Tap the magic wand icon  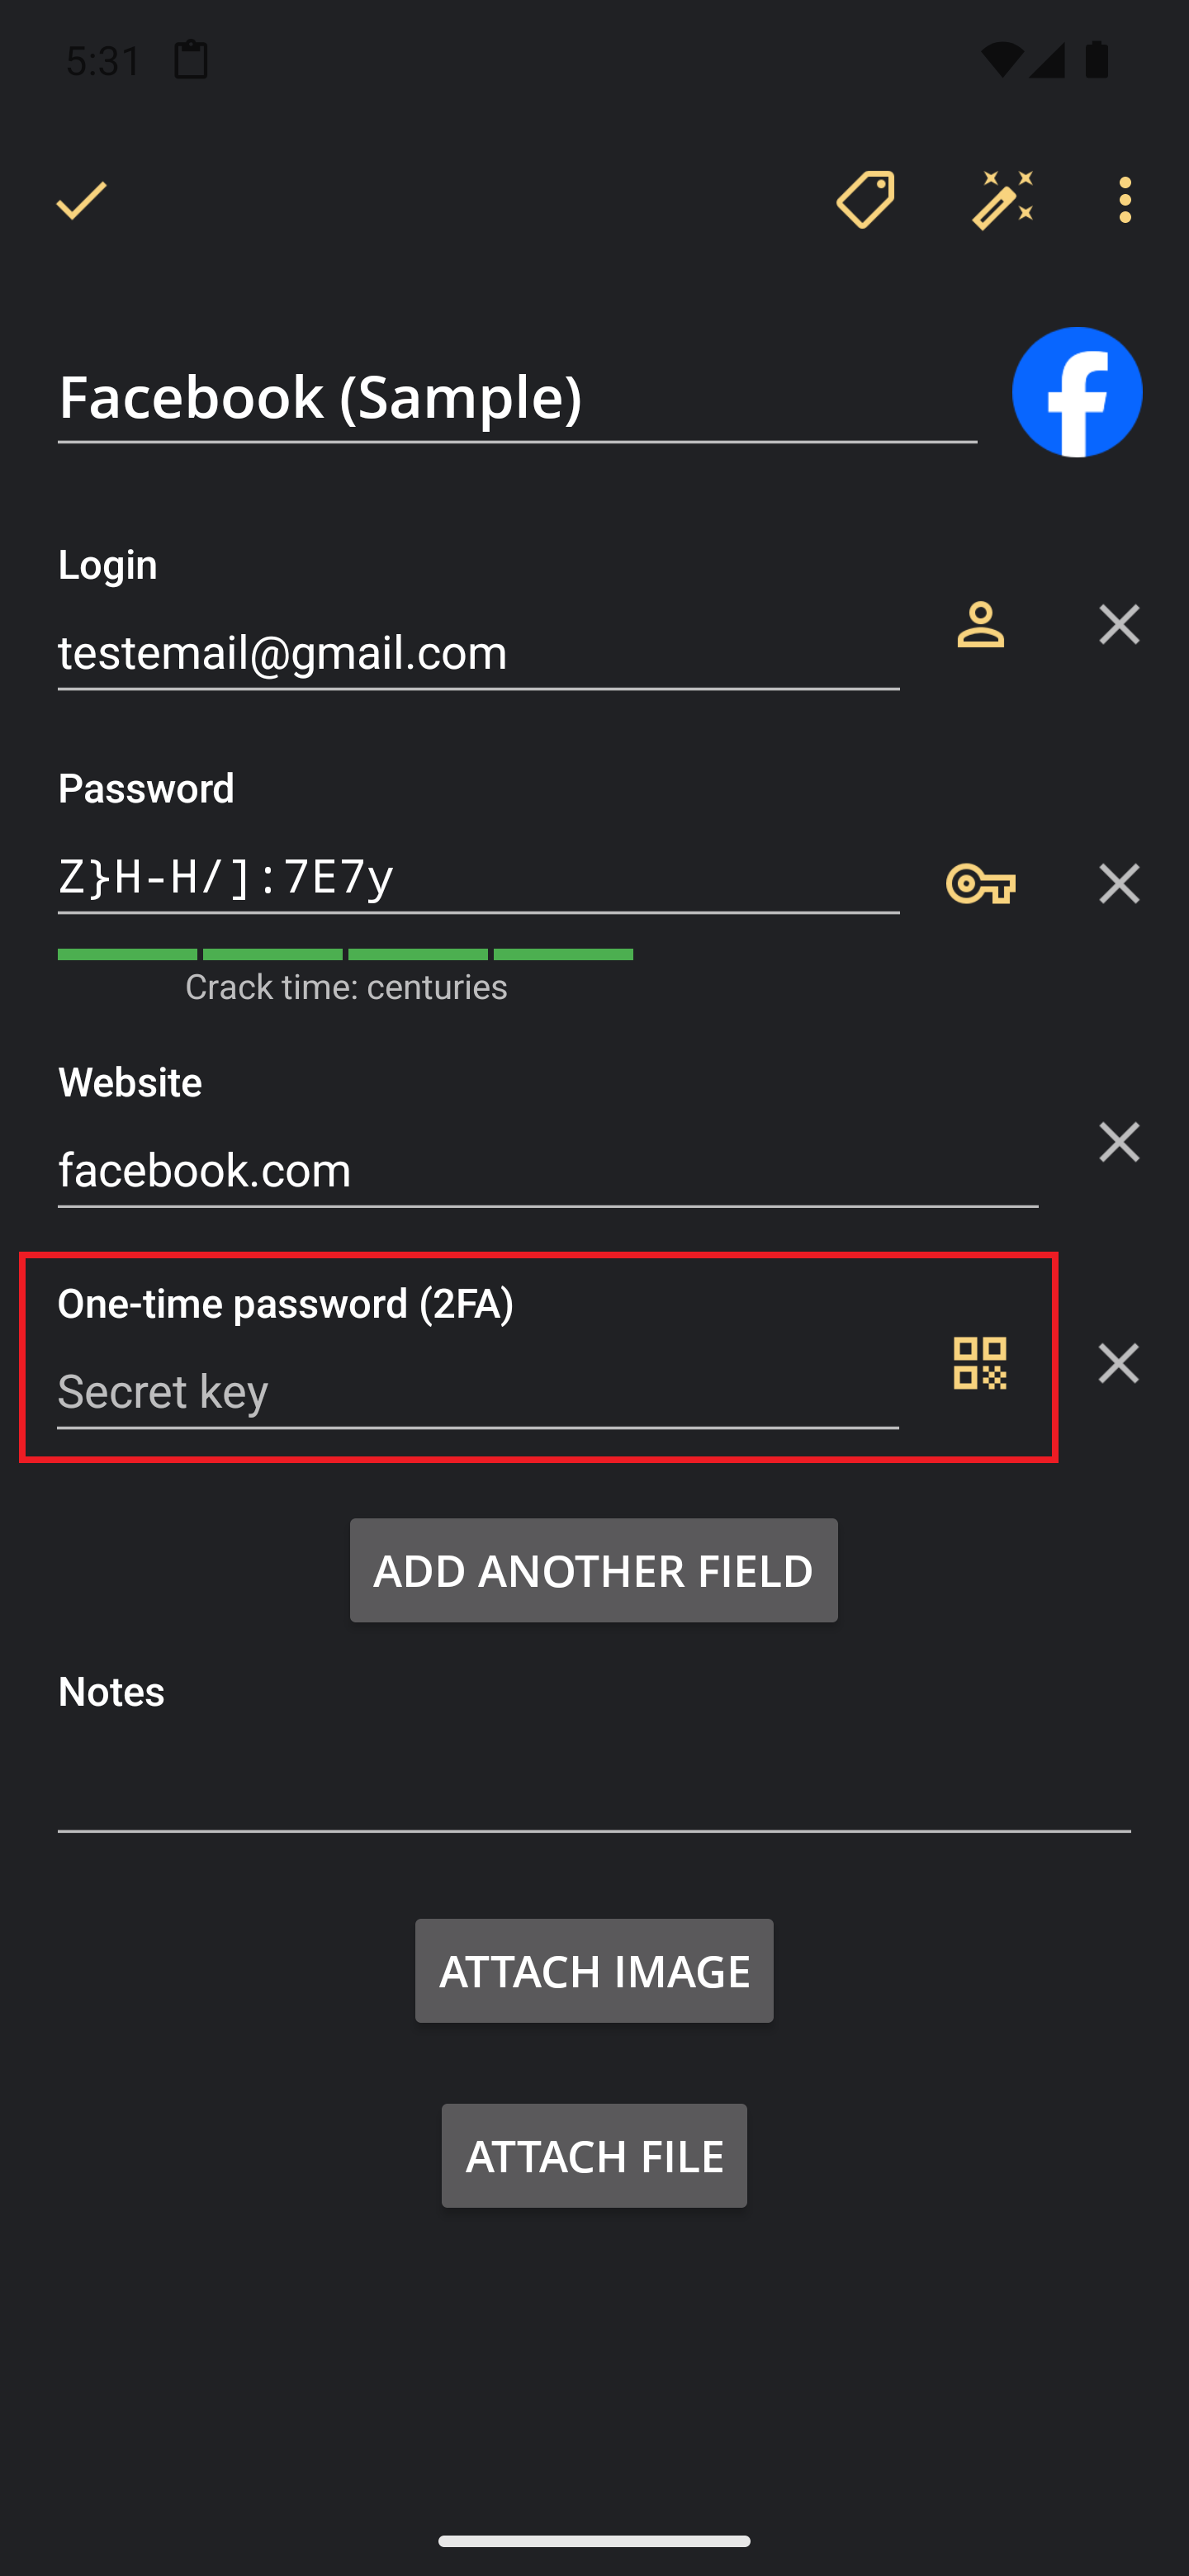coord(1002,200)
